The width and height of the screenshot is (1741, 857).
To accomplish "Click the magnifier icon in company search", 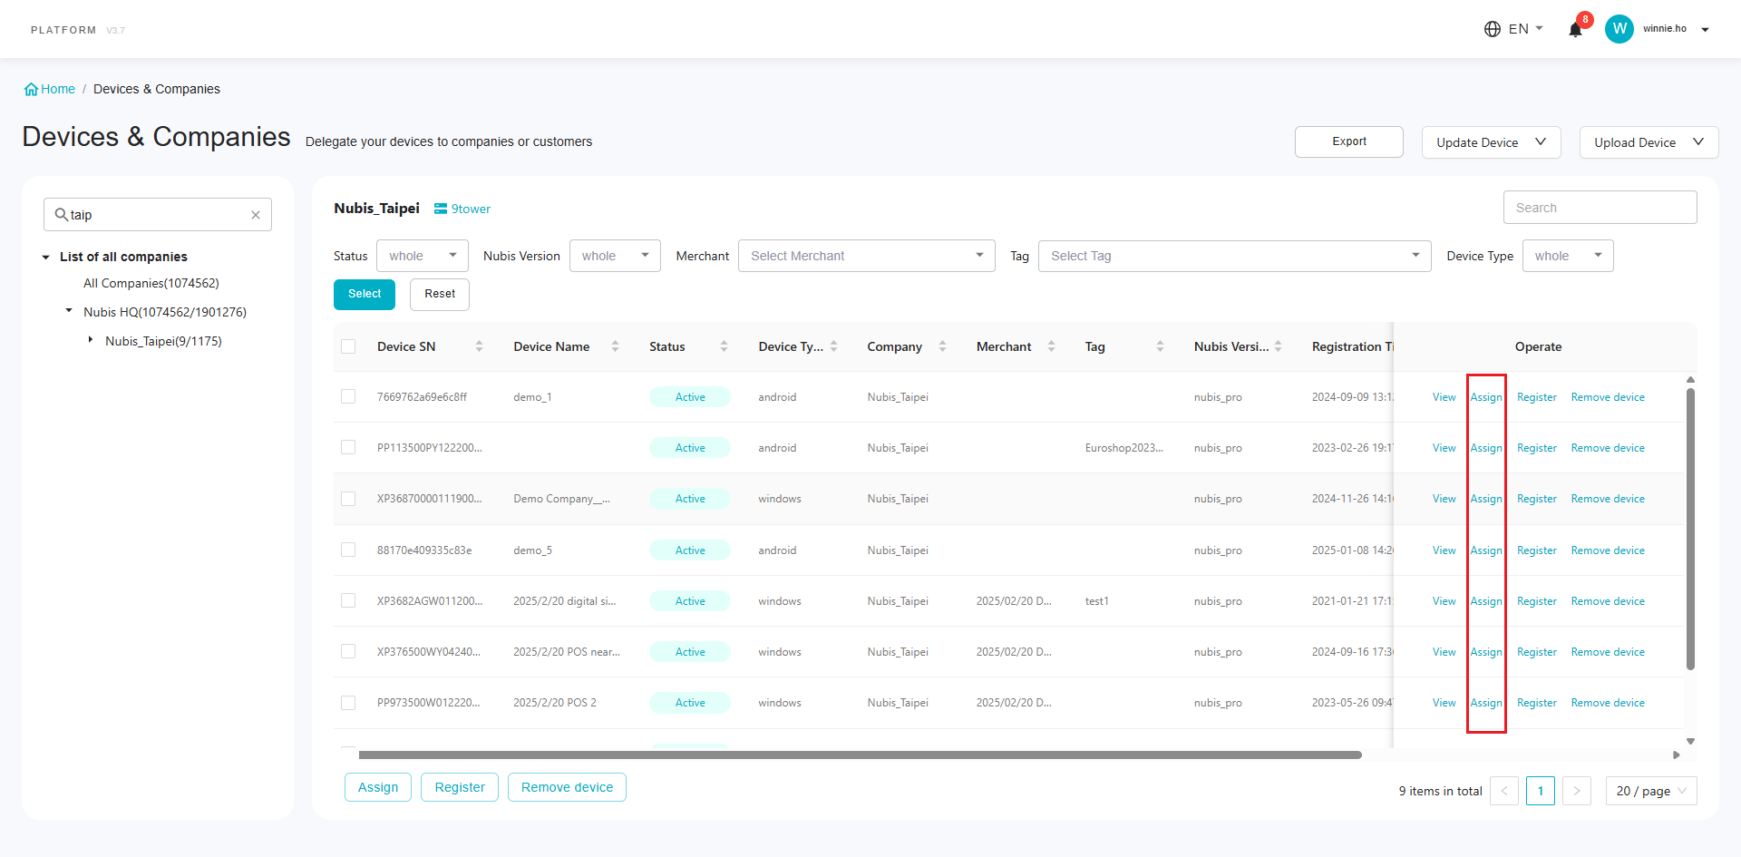I will click(x=62, y=214).
